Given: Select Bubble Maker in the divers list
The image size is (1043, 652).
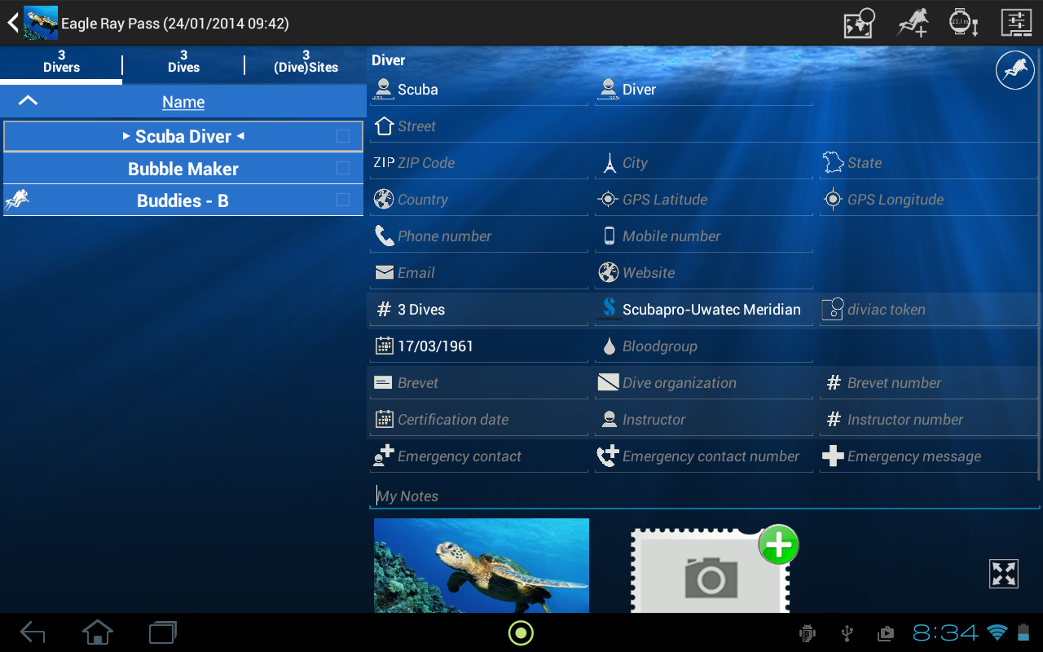Looking at the screenshot, I should [x=183, y=169].
